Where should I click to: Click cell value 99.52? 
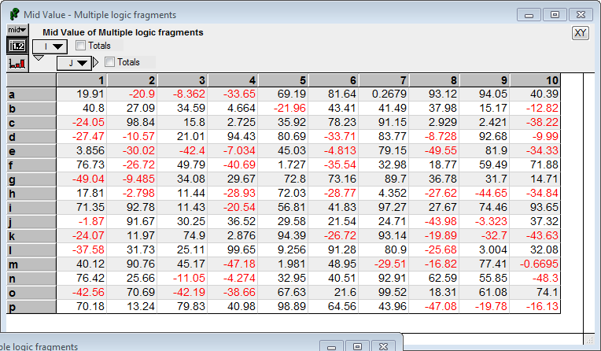pos(392,292)
